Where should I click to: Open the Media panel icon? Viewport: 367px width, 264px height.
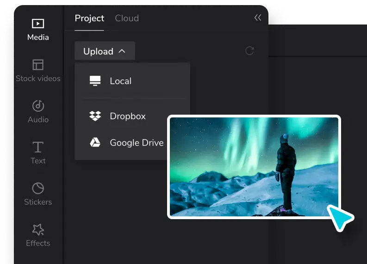click(38, 23)
